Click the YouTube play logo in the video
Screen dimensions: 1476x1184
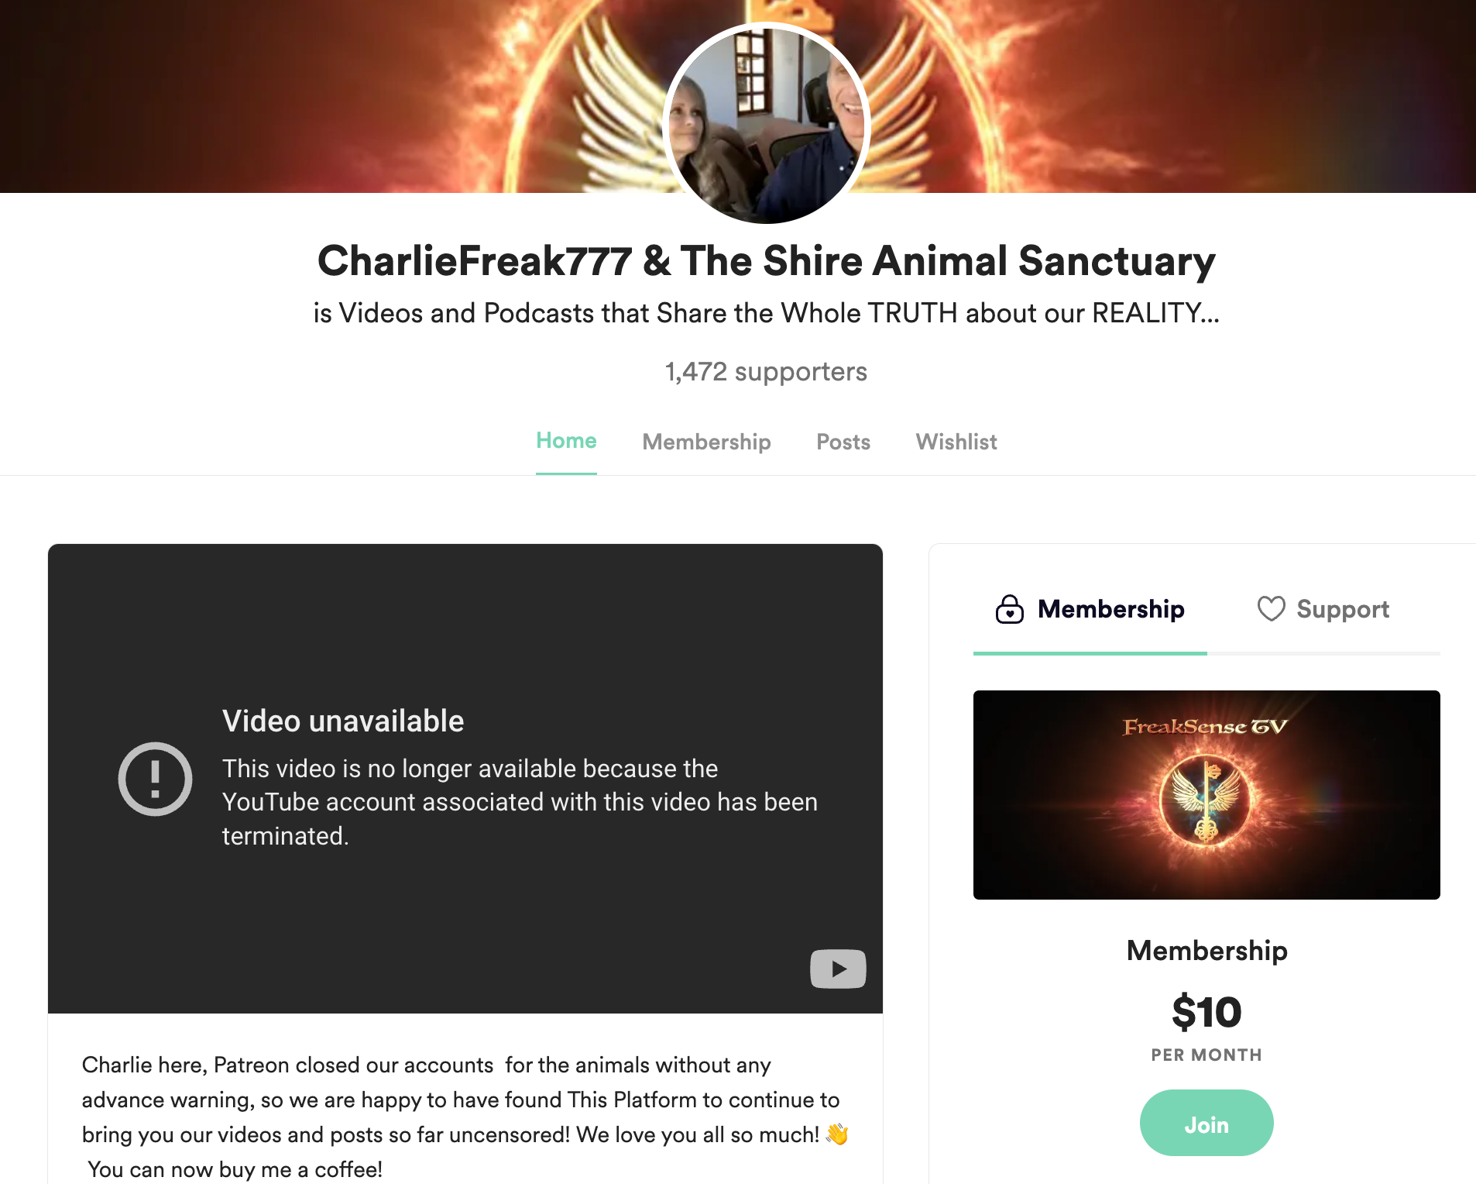[838, 969]
